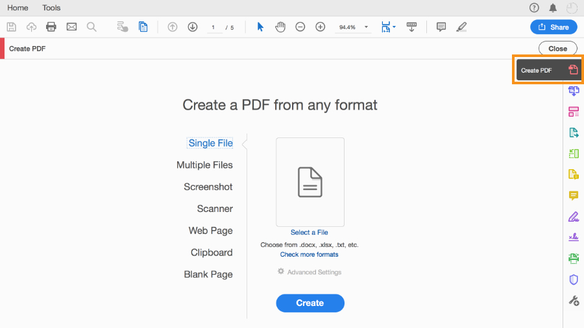The height and width of the screenshot is (328, 584).
Task: Expand the zoom percentage dropdown arrow
Action: (366, 27)
